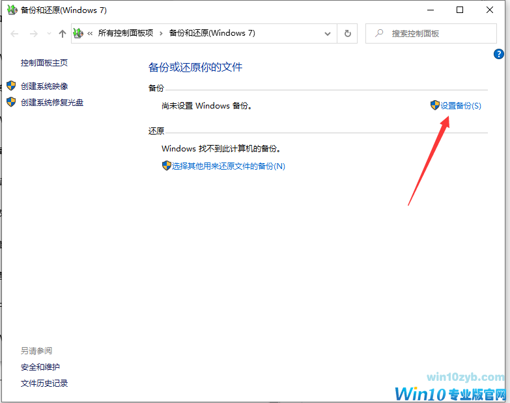Open 创建系统修复光盘 link
Screen dimensions: 510x403
click(52, 102)
